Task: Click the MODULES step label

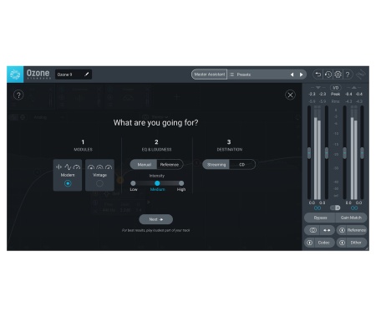Action: click(83, 150)
